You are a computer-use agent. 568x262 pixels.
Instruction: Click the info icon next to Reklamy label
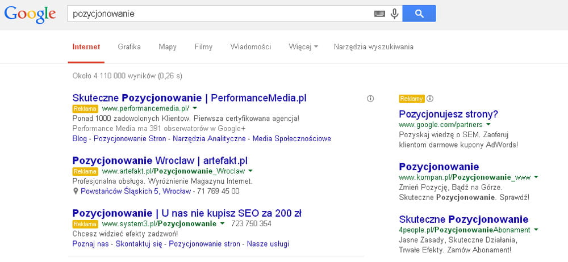click(x=430, y=99)
